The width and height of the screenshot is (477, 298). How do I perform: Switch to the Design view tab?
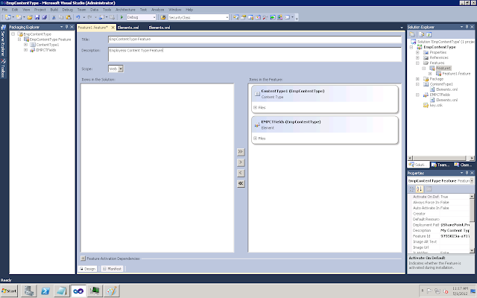[88, 269]
